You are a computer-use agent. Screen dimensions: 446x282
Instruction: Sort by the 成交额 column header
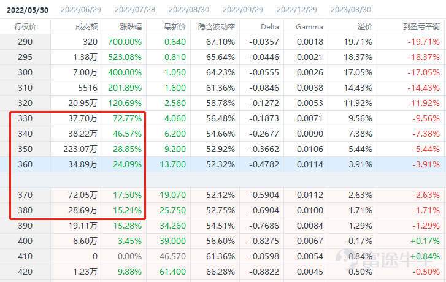click(87, 27)
